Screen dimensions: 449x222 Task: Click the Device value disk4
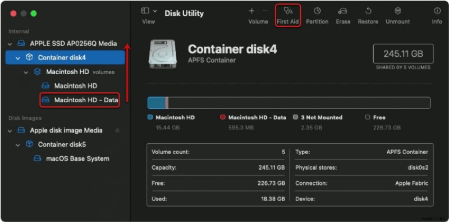(421, 199)
